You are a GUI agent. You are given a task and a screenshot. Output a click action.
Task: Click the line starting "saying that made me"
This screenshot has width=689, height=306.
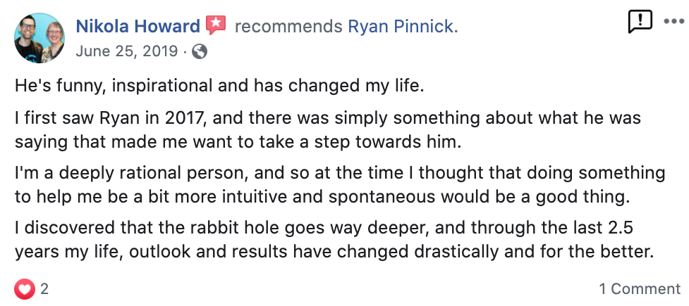coord(237,142)
